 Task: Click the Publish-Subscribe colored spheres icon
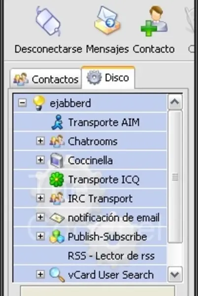tap(57, 236)
